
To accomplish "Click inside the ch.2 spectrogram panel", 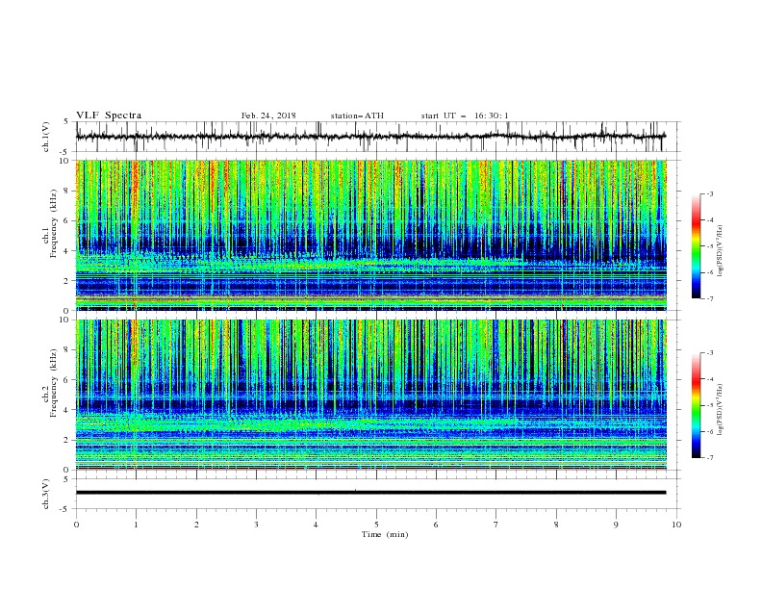I will tap(371, 395).
